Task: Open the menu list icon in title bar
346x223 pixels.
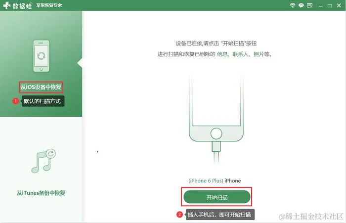Action: click(x=309, y=5)
